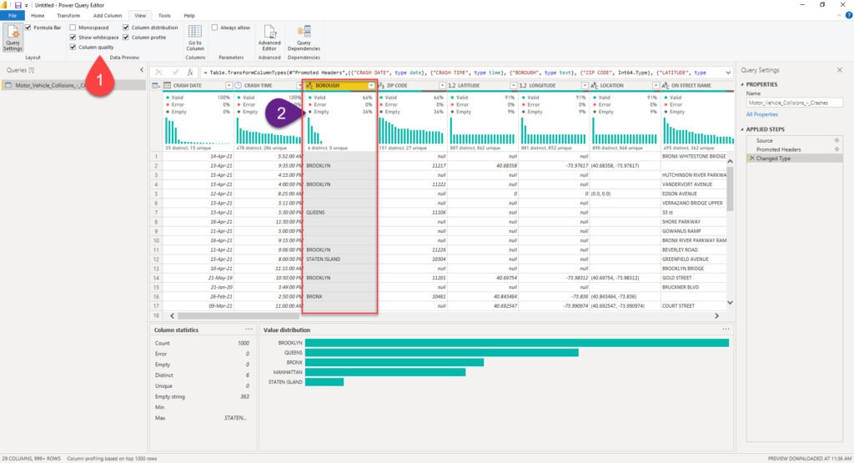Open the LOCATION column filter dropdown
Screen dimensions: 854x463
click(x=656, y=86)
